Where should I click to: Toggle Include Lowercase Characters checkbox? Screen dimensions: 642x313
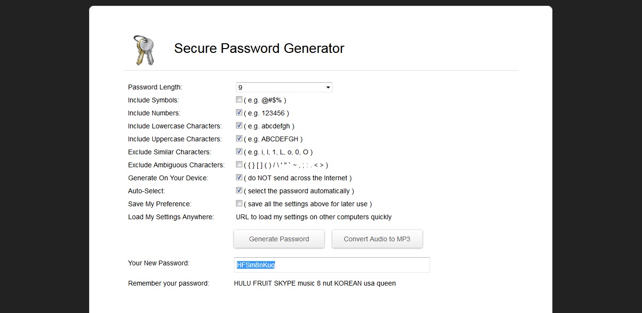[x=239, y=126]
